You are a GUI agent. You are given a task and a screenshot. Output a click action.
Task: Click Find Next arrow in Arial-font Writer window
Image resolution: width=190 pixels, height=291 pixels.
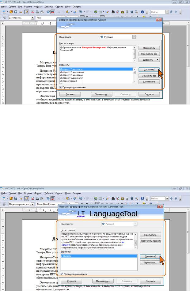click(x=171, y=12)
